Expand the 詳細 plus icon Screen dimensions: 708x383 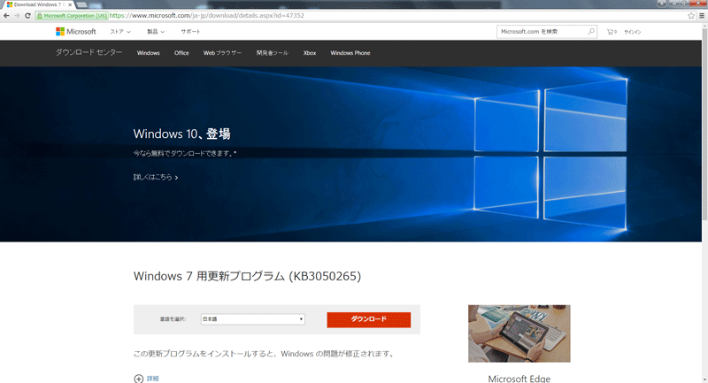[139, 379]
